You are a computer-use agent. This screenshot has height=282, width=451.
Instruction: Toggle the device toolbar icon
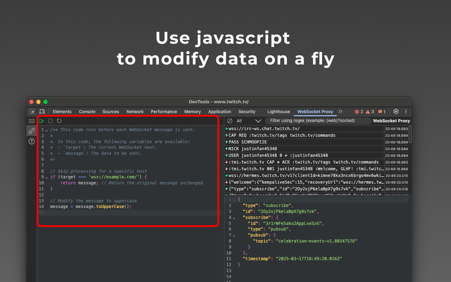pos(42,111)
